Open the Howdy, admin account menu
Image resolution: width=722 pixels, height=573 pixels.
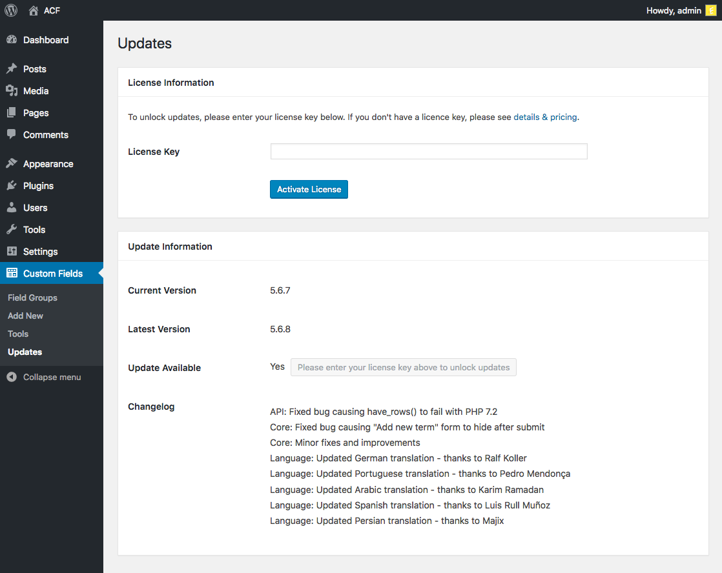(x=681, y=10)
